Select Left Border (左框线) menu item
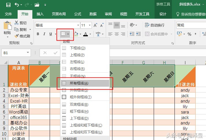 [x=85, y=62]
